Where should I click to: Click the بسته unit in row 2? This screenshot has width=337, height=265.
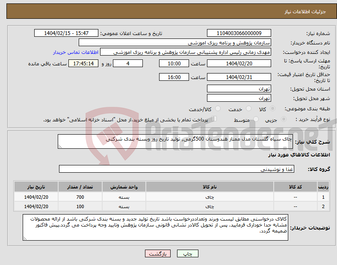[x=124, y=206]
